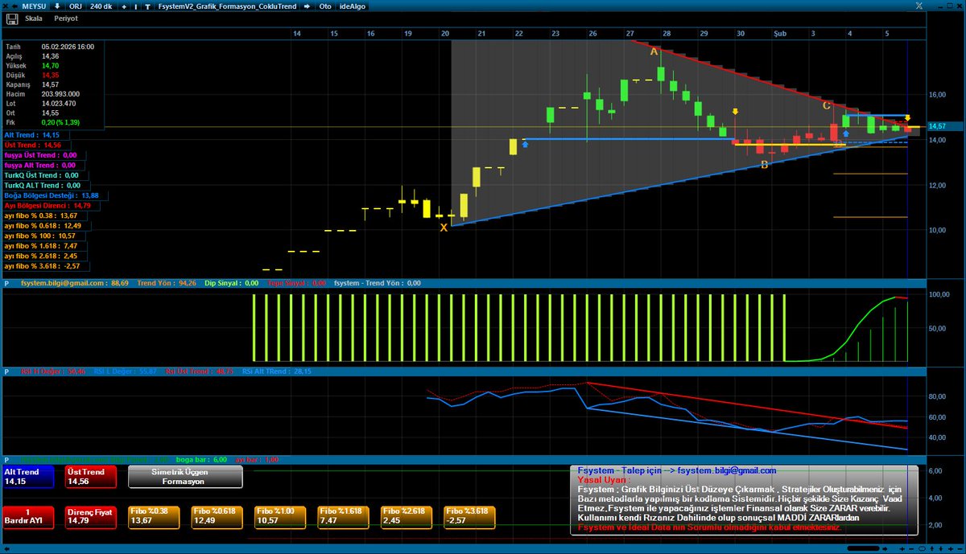The height and width of the screenshot is (554, 966).
Task: Click the ayı fibo % 0.38 : 13,67 label
Action: tap(41, 215)
